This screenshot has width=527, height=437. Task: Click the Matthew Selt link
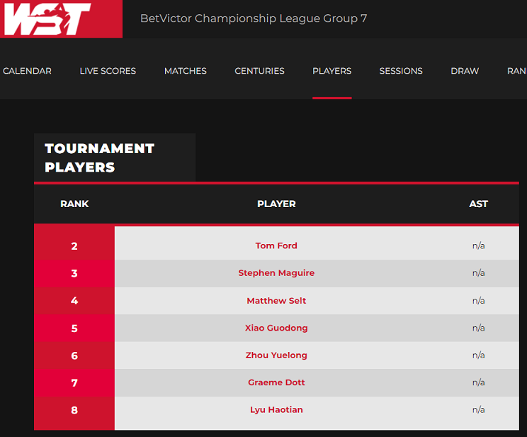276,301
